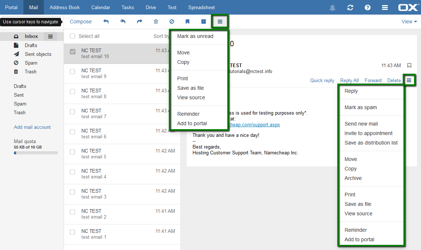Click the Reply All link in the mail
Screen dimensions: 421x250
pos(349,80)
